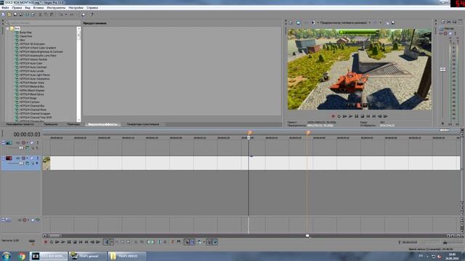Click Stop in the bottom timeline transport
465x261 pixels.
[x=75, y=242]
